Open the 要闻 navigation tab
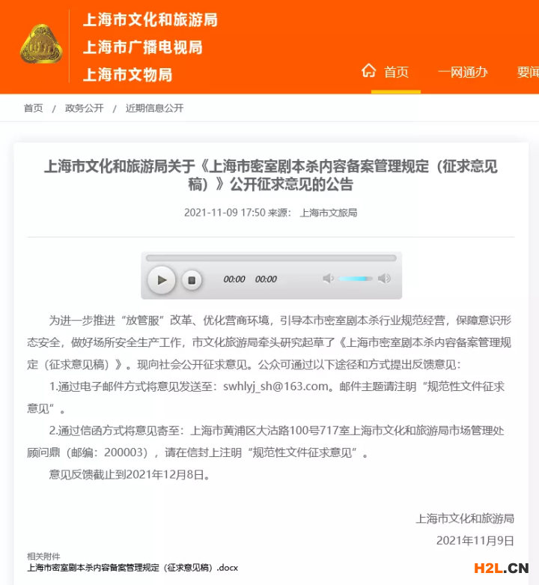 click(x=528, y=72)
